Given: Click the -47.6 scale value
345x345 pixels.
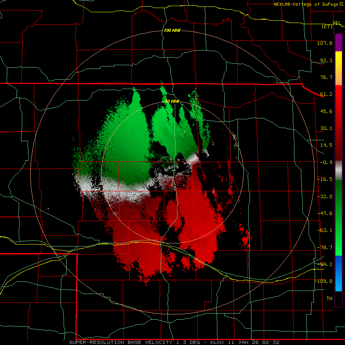Looking at the screenshot, I should pyautogui.click(x=325, y=214).
